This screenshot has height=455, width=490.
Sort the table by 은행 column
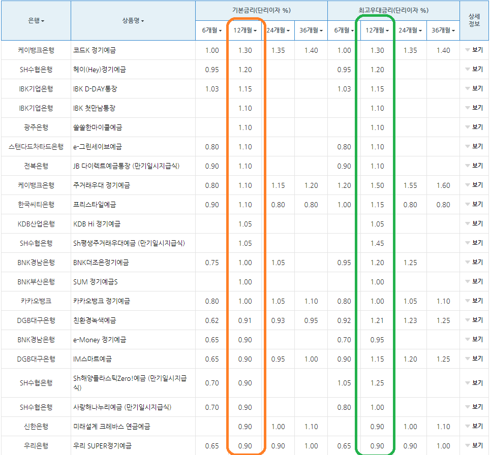[x=36, y=21]
